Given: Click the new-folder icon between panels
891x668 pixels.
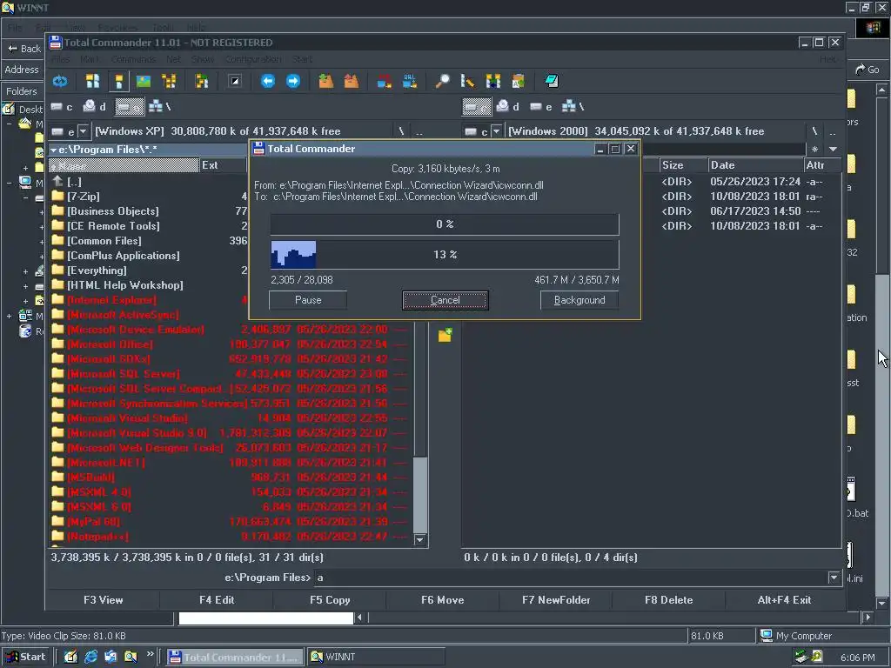Looking at the screenshot, I should [x=445, y=335].
